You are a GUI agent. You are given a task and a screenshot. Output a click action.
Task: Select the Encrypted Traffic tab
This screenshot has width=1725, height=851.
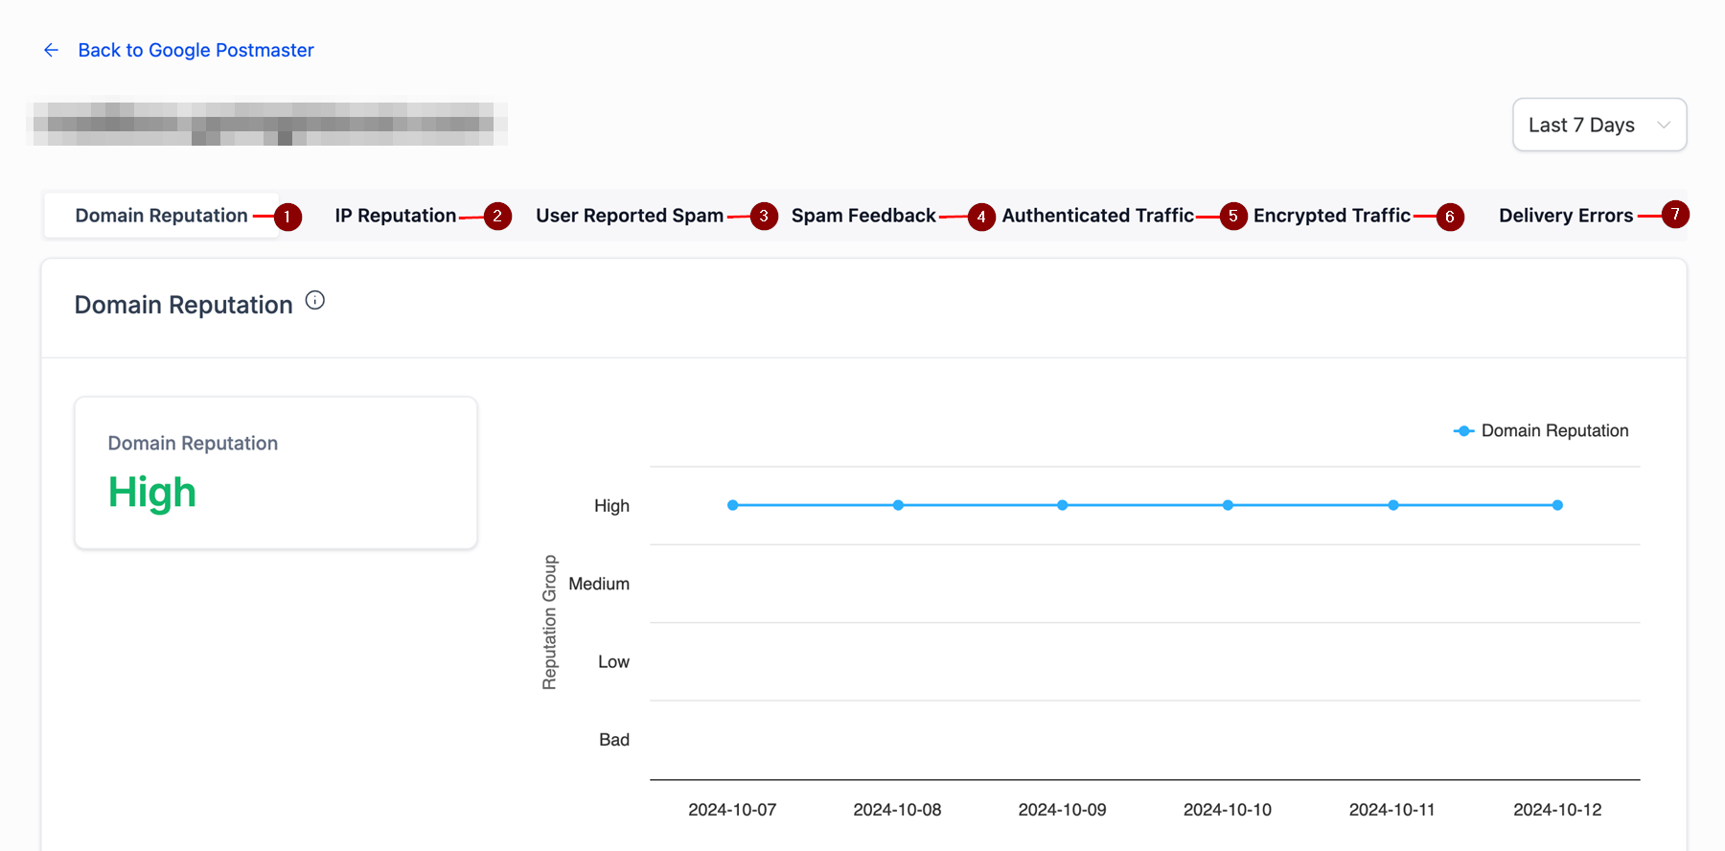(1331, 216)
